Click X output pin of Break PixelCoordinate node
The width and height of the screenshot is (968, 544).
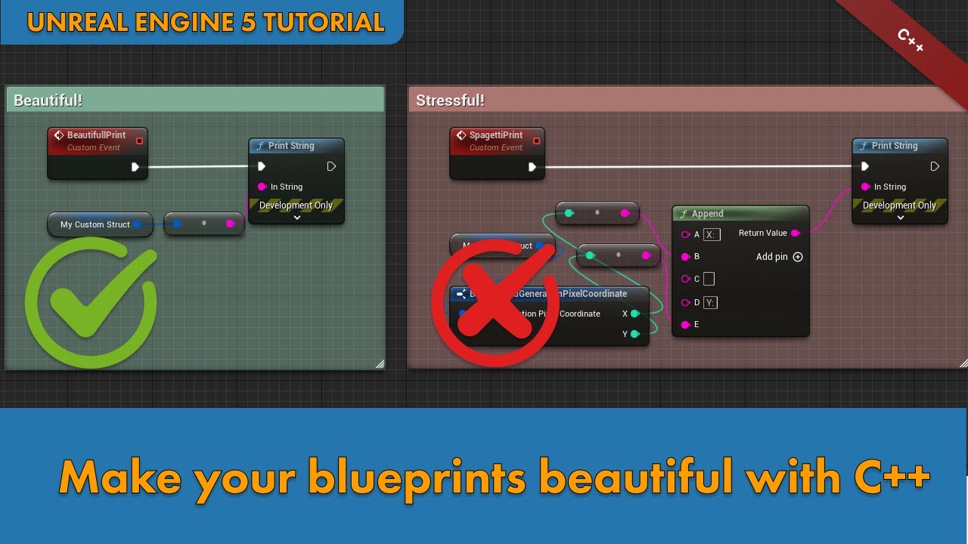pyautogui.click(x=635, y=314)
